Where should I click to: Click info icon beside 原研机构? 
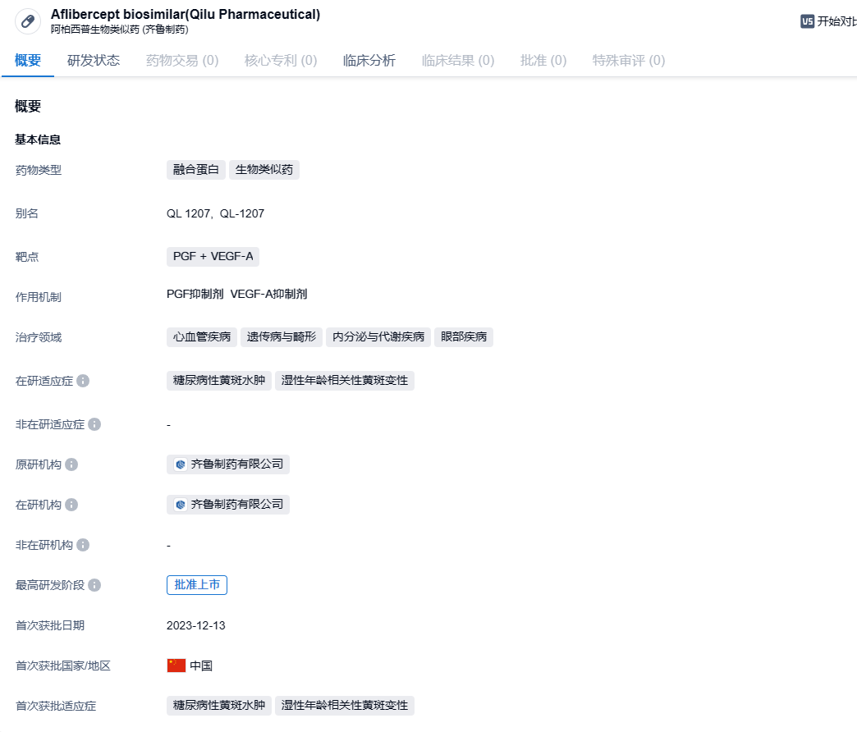[71, 464]
